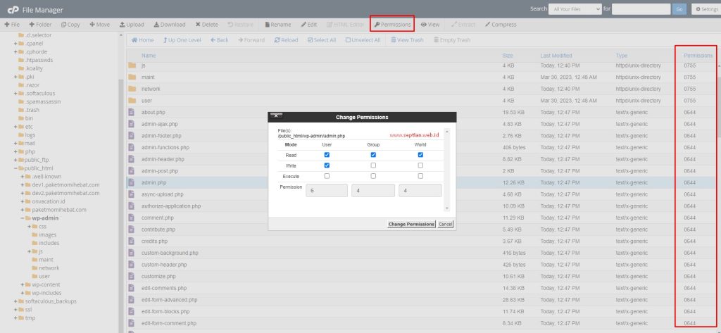Image resolution: width=721 pixels, height=333 pixels.
Task: Click the Move toolbar button
Action: pos(100,25)
